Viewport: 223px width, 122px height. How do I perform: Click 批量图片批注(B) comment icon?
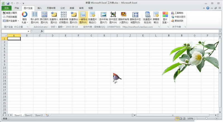[x=147, y=18]
